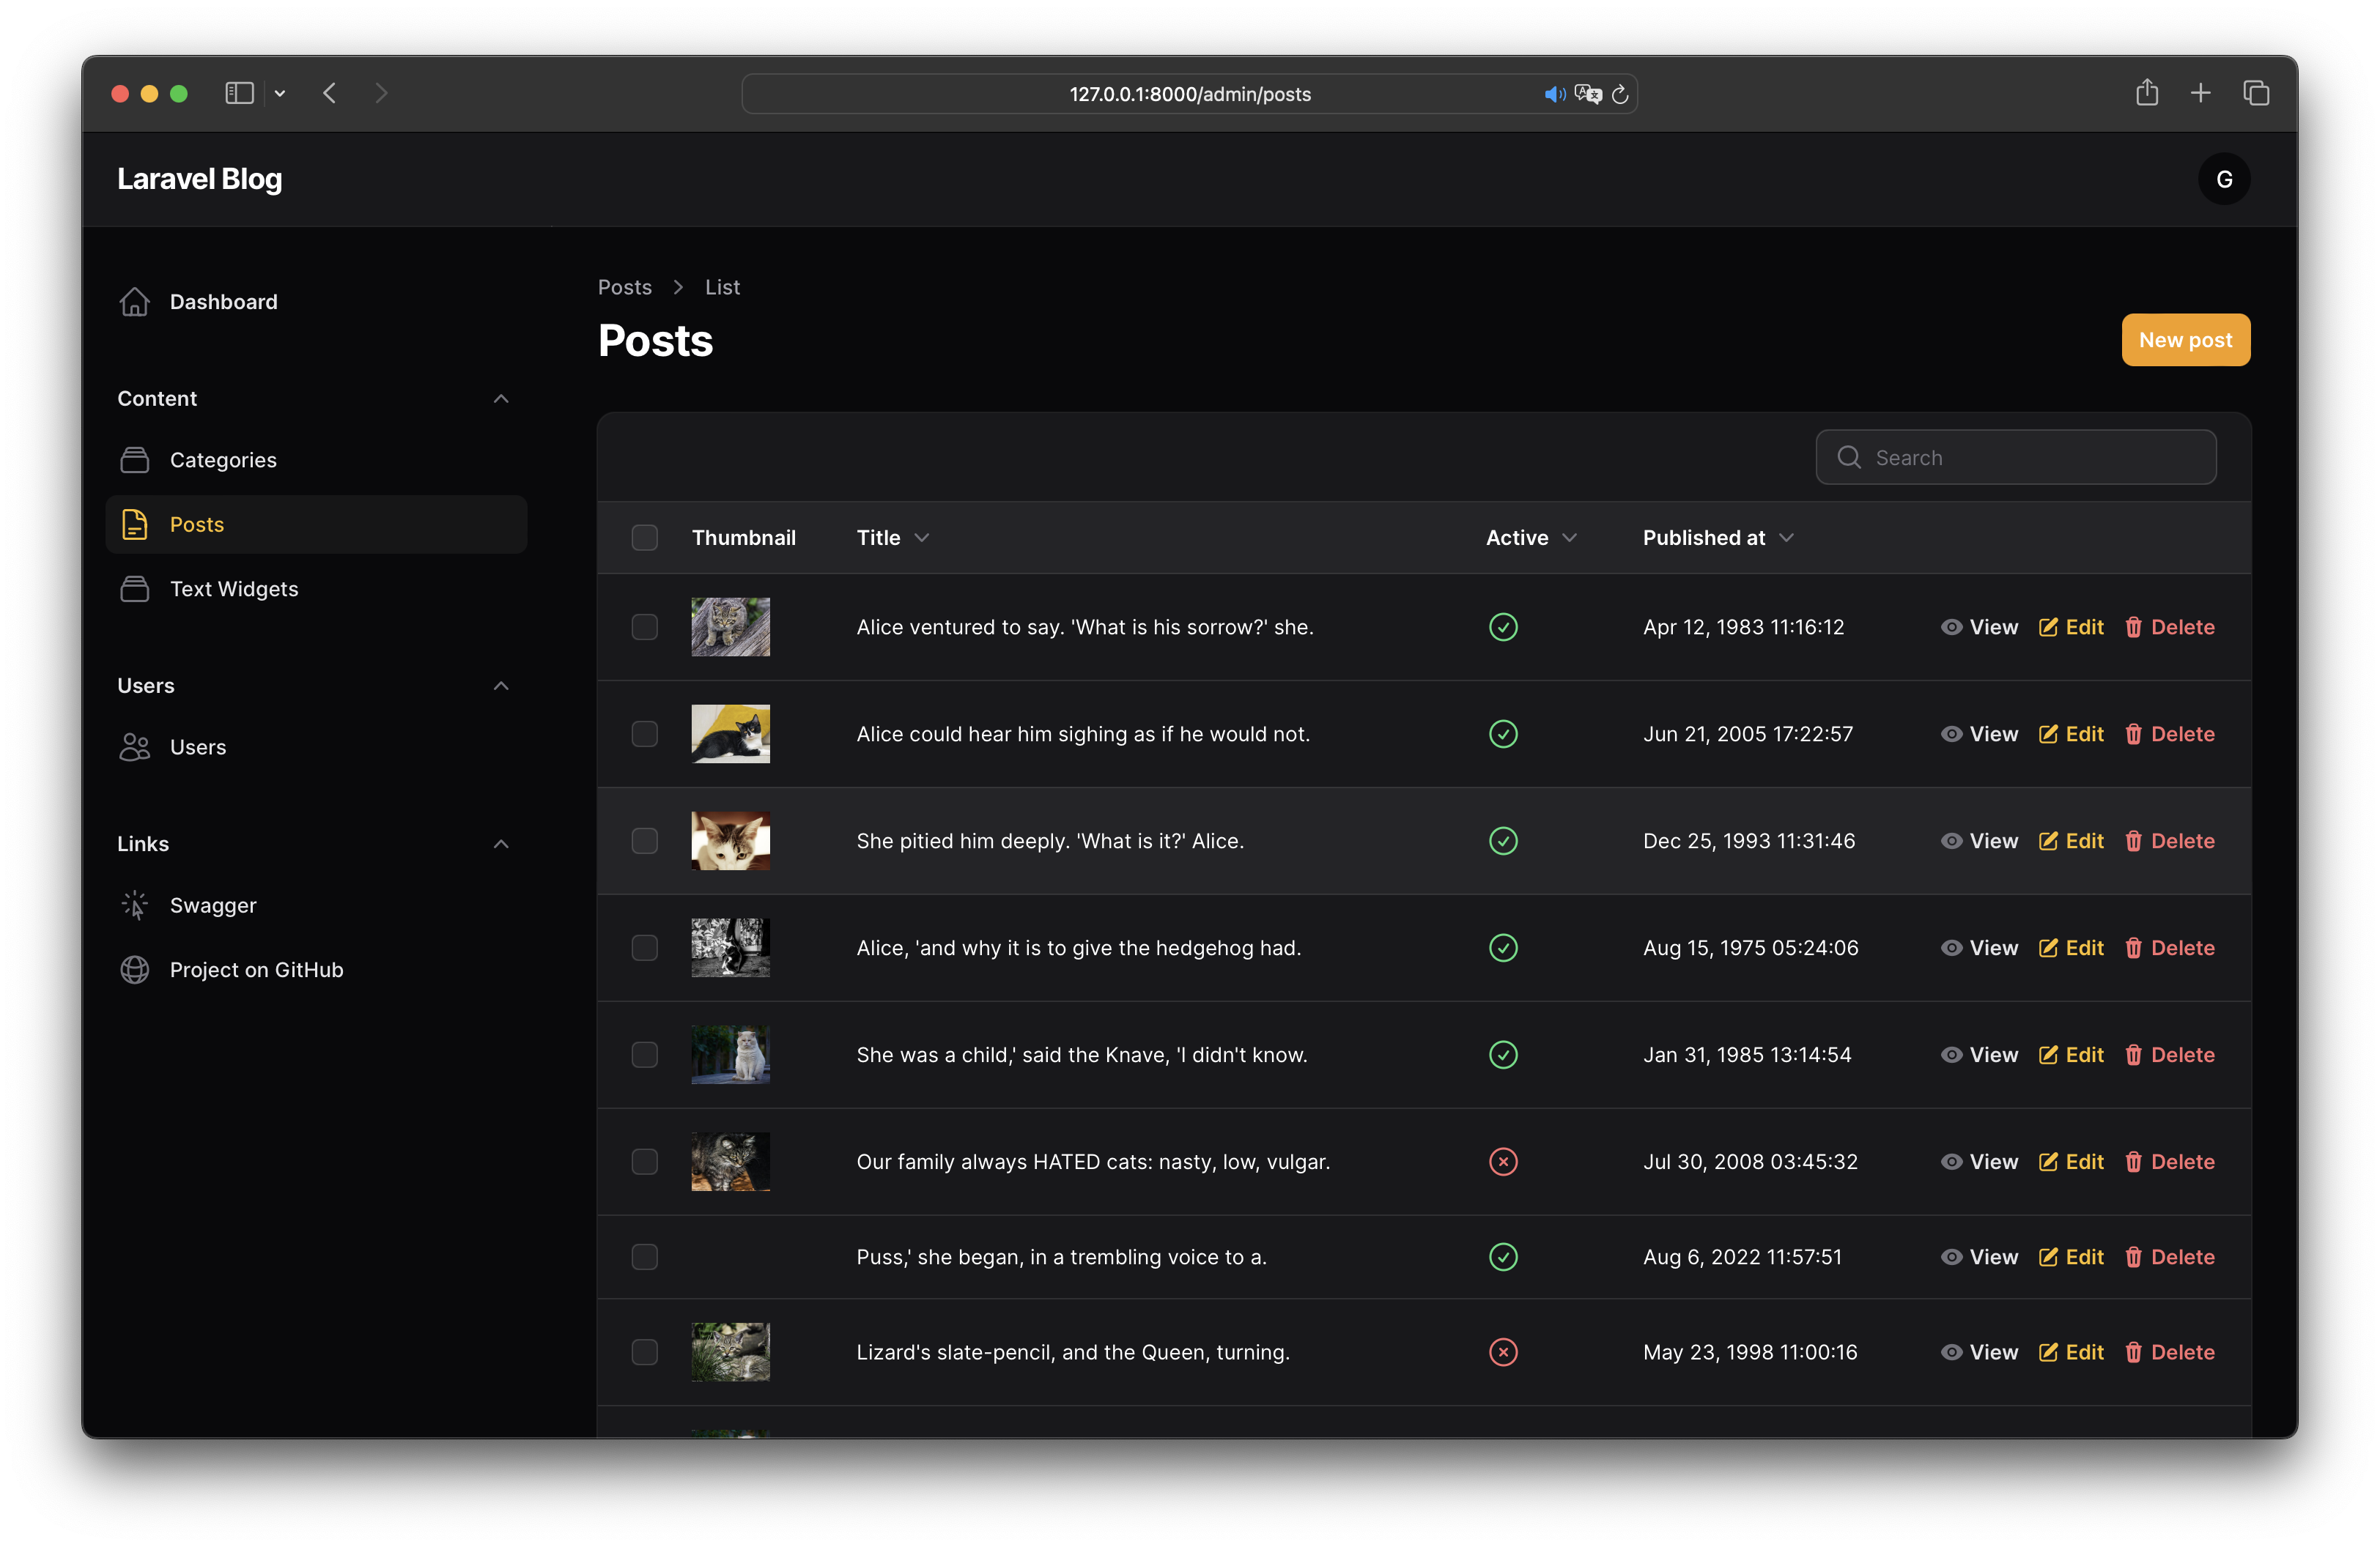Collapse the Content sidebar group
The image size is (2380, 1547).
(x=501, y=398)
